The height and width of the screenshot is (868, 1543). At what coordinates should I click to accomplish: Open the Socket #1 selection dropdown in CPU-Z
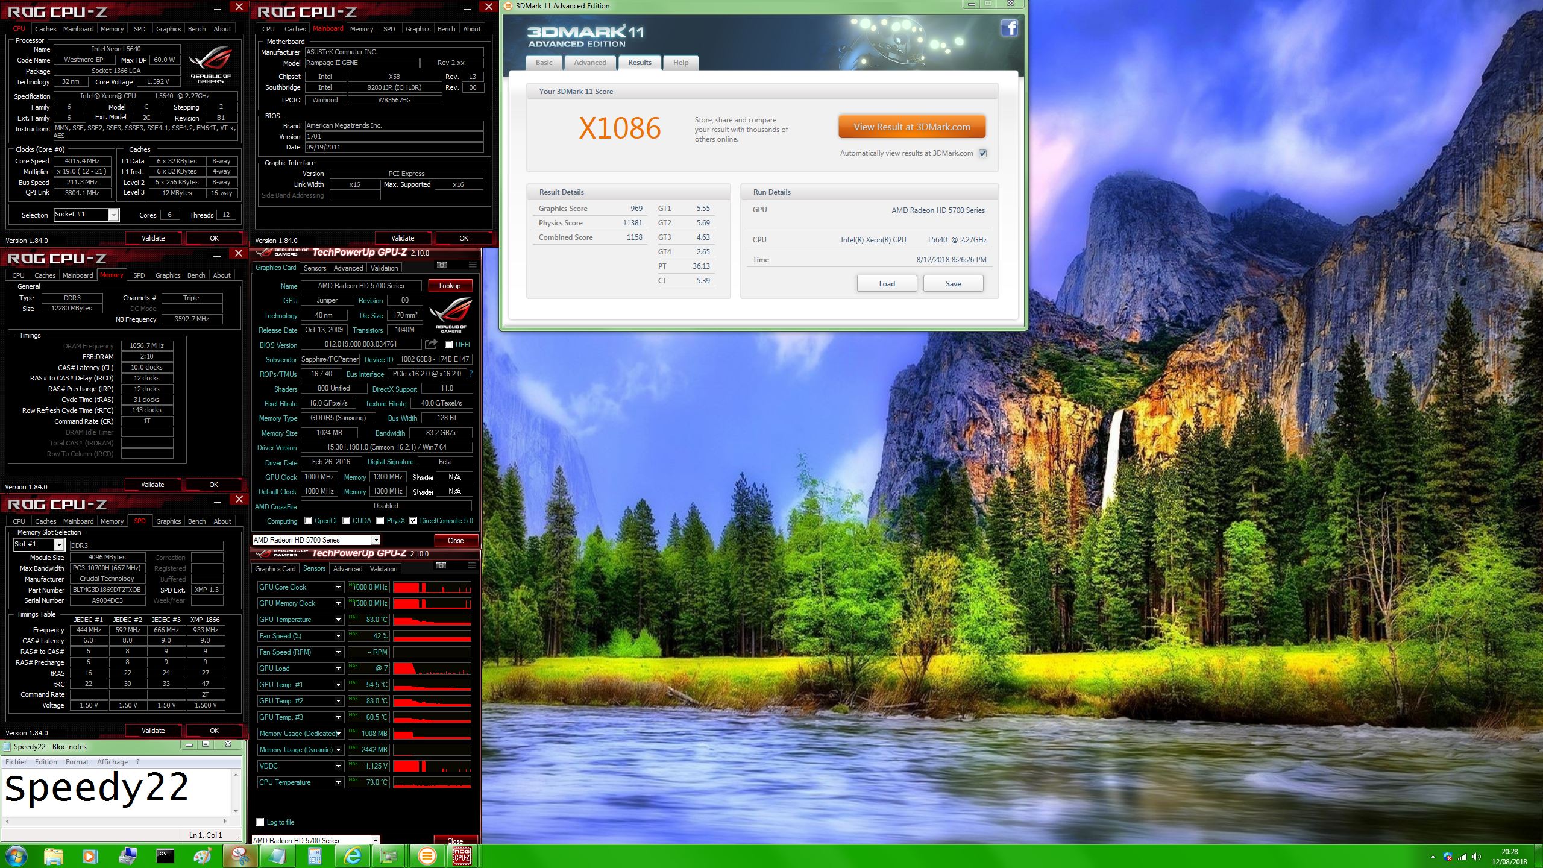113,215
